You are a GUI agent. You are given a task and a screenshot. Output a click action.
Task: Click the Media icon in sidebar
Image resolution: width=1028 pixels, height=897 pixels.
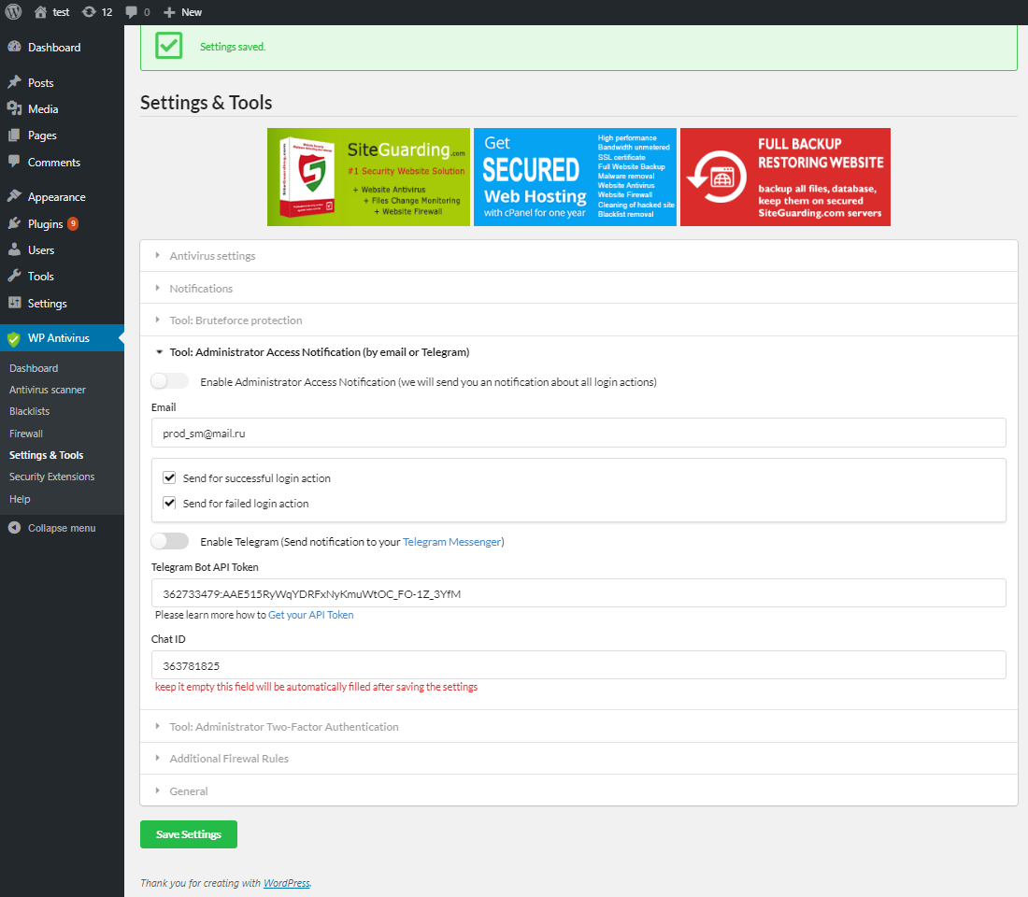14,108
